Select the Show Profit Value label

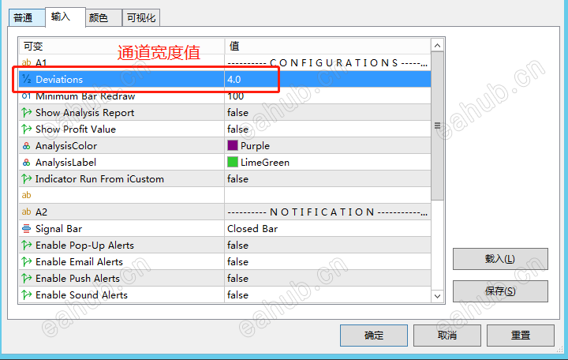tap(76, 129)
